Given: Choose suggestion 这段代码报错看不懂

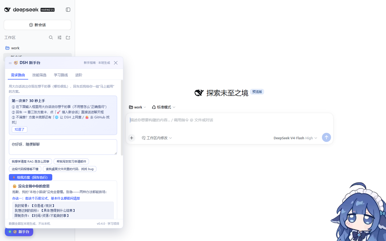Looking at the screenshot, I should [25, 169].
